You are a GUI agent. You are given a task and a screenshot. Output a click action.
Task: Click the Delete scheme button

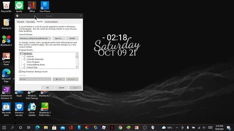[x=72, y=38]
